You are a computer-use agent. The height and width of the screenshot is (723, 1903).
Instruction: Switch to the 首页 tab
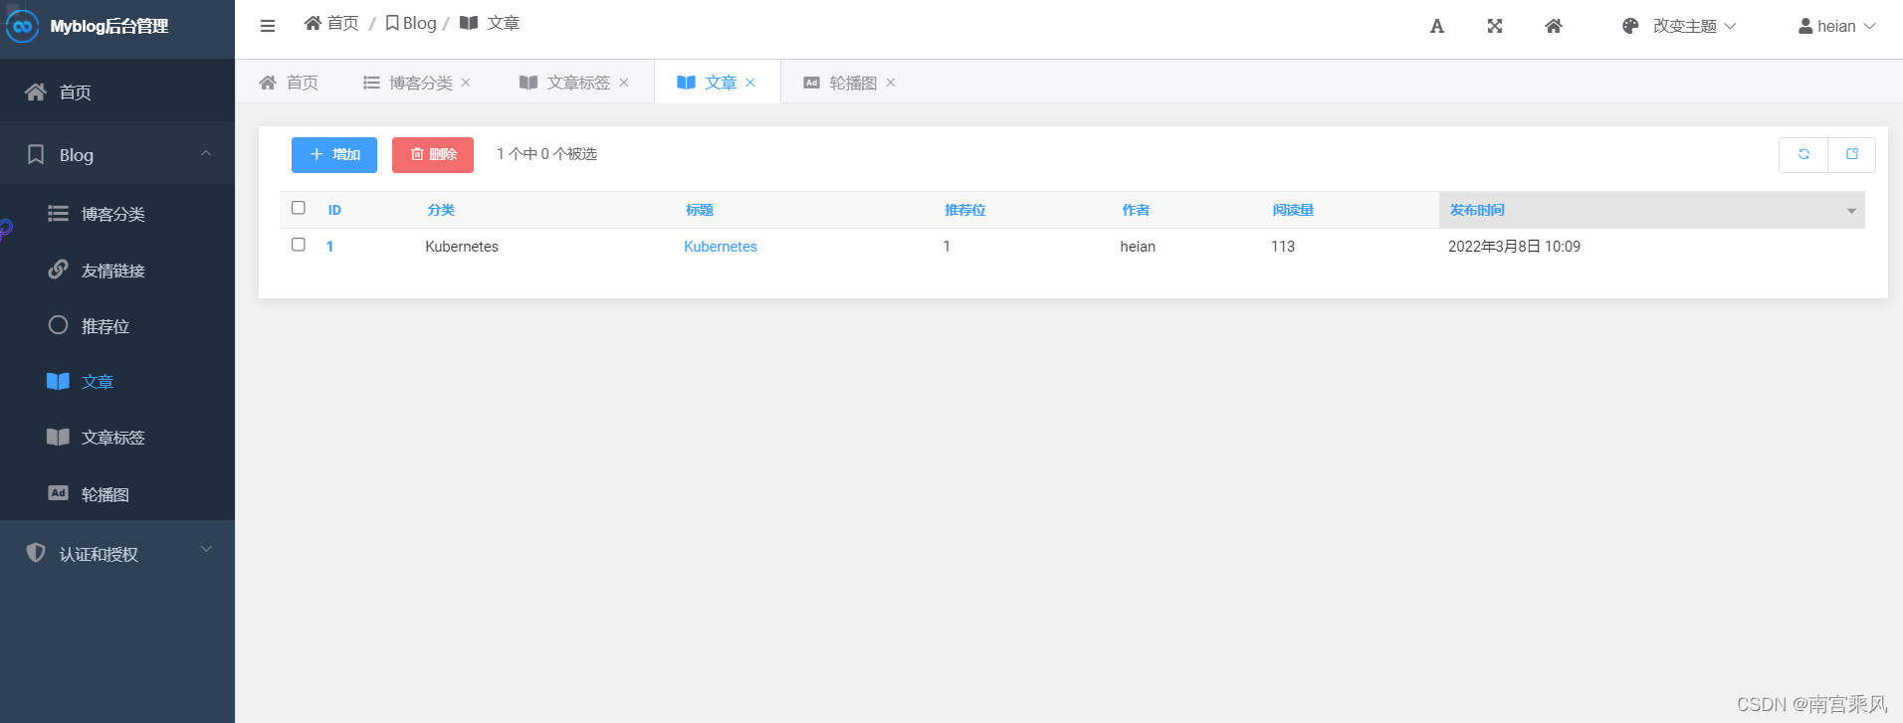(x=289, y=83)
